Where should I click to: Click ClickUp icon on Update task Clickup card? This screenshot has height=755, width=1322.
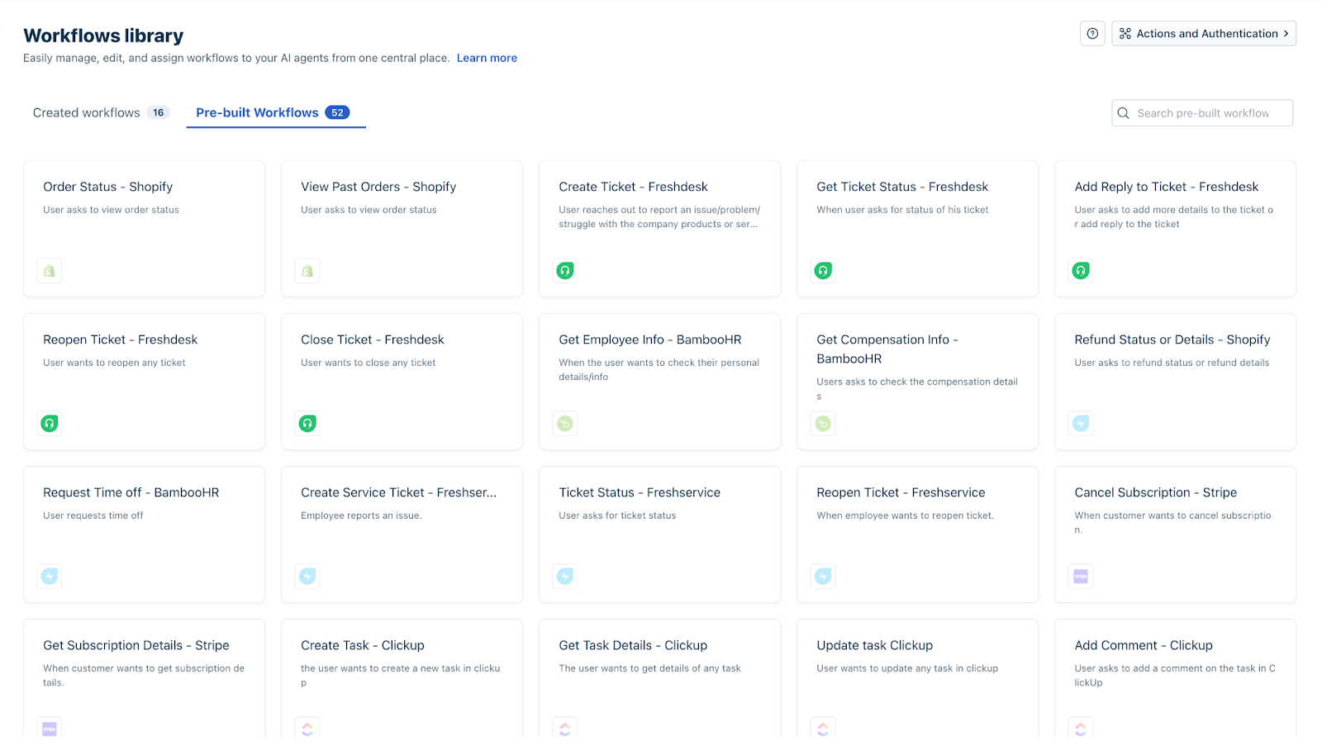tap(823, 729)
